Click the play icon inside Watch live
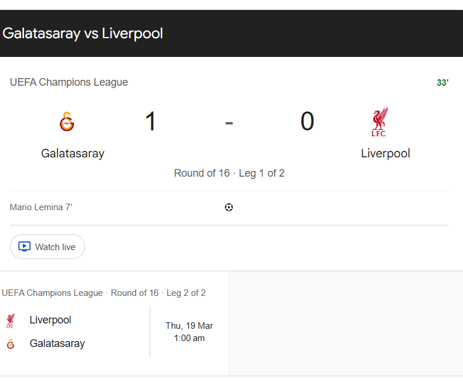This screenshot has height=381, width=463. (x=25, y=247)
